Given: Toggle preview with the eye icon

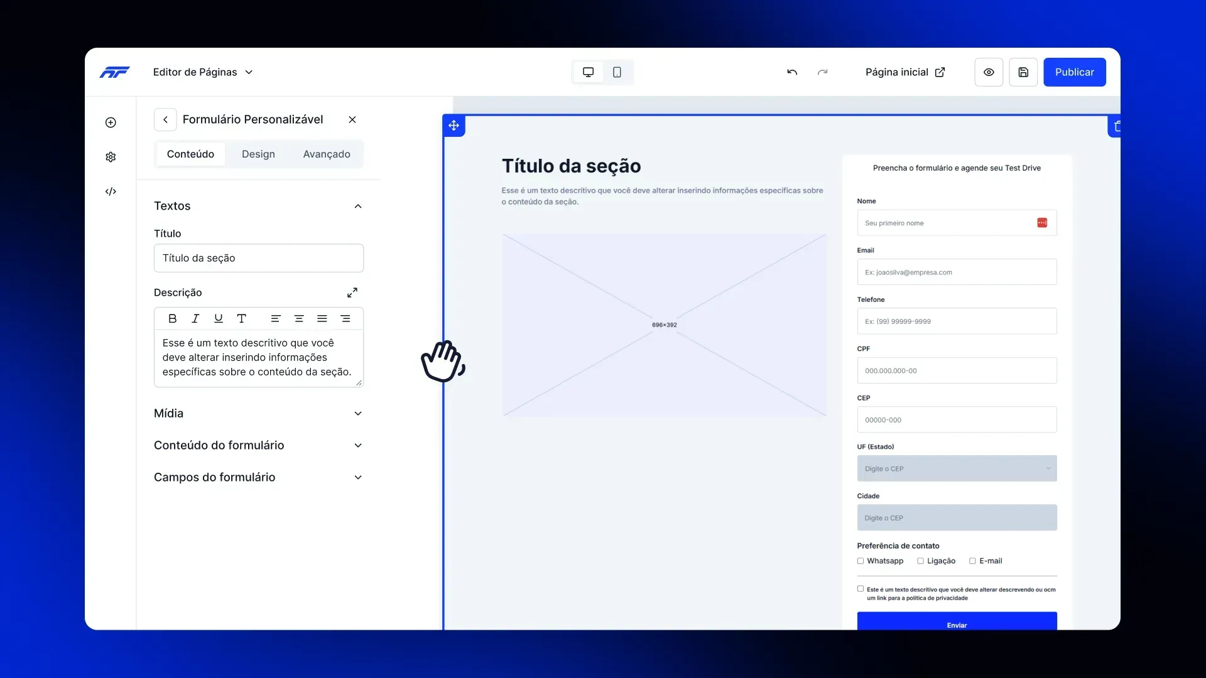Looking at the screenshot, I should tap(989, 72).
